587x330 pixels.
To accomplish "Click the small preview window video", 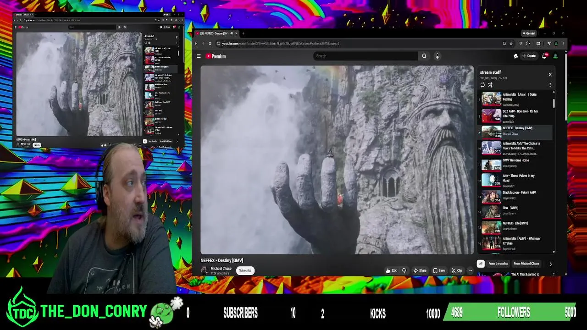I will pyautogui.click(x=79, y=84).
